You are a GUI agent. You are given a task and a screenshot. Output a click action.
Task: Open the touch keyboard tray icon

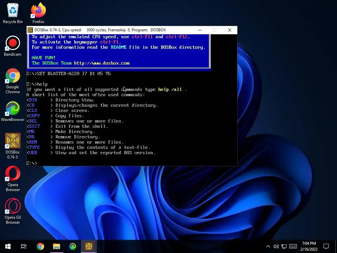coord(293,246)
